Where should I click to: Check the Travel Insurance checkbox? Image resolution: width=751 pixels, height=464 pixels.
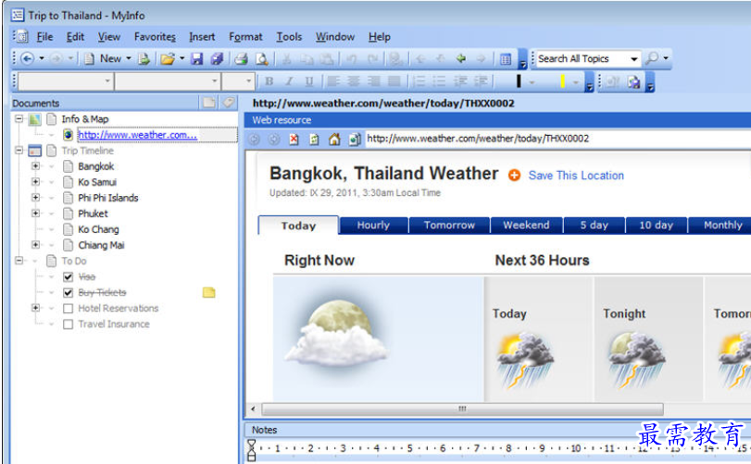68,324
